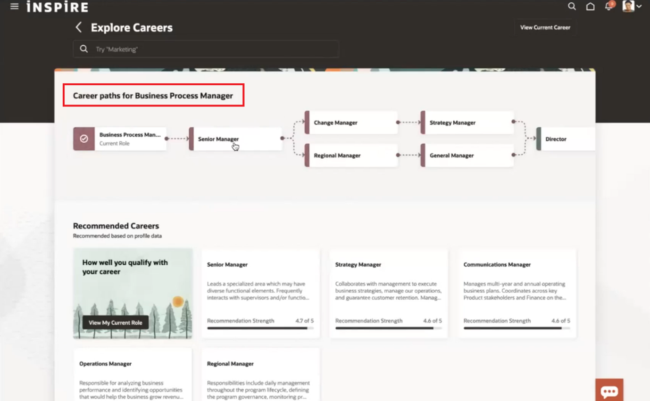The image size is (650, 401).
Task: Open the profile dropdown chevron
Action: [640, 7]
